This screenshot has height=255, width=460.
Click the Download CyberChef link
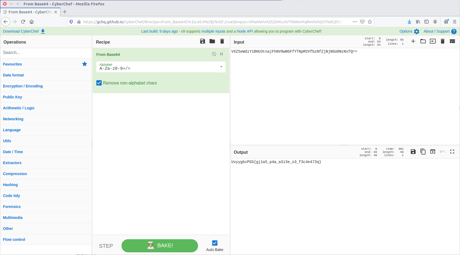(x=24, y=31)
